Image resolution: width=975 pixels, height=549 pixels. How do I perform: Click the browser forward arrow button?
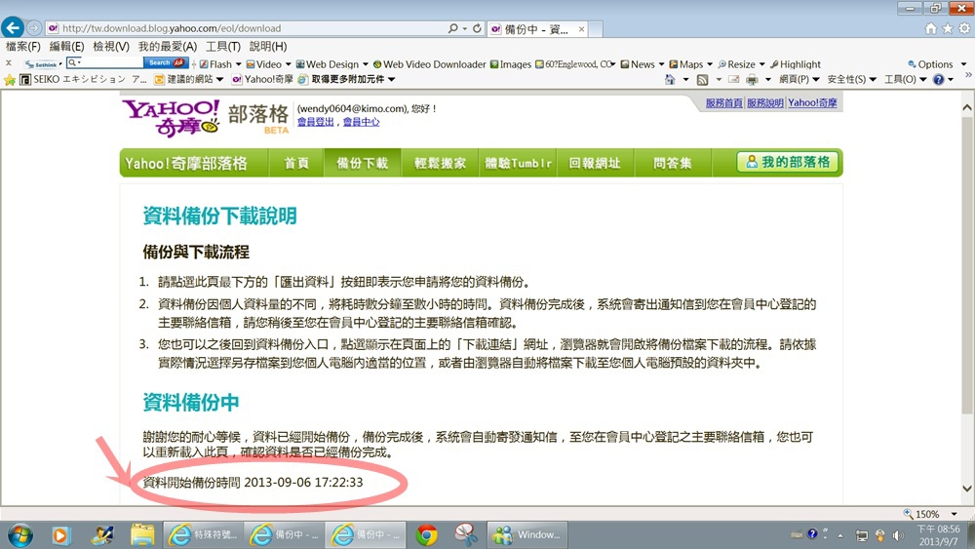[33, 28]
